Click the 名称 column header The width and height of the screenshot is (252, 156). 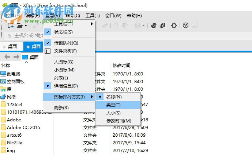[5, 65]
